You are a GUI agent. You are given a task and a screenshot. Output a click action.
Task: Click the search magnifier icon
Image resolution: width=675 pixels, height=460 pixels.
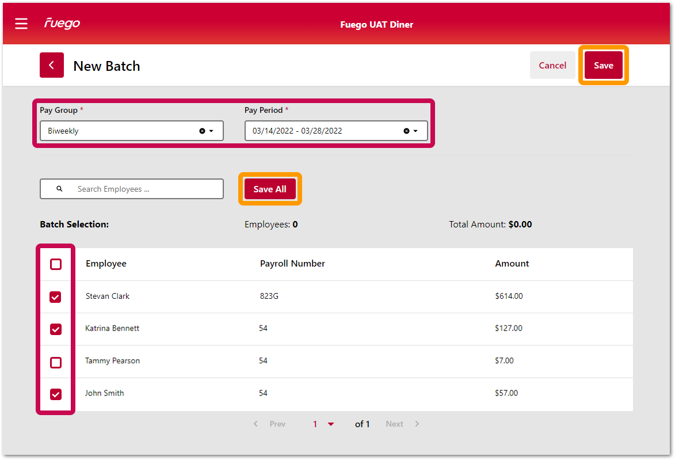coord(59,189)
